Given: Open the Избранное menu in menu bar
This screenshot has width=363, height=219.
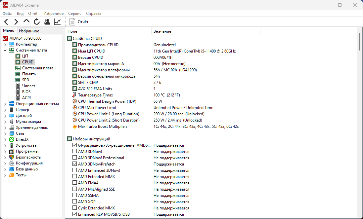Looking at the screenshot, I should [54, 14].
